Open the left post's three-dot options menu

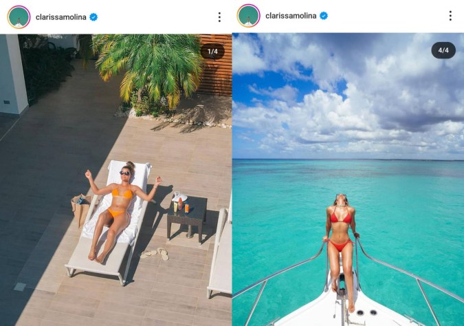click(x=219, y=17)
